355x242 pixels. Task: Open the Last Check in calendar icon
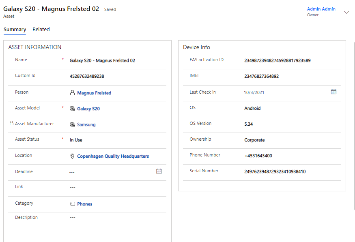click(333, 92)
